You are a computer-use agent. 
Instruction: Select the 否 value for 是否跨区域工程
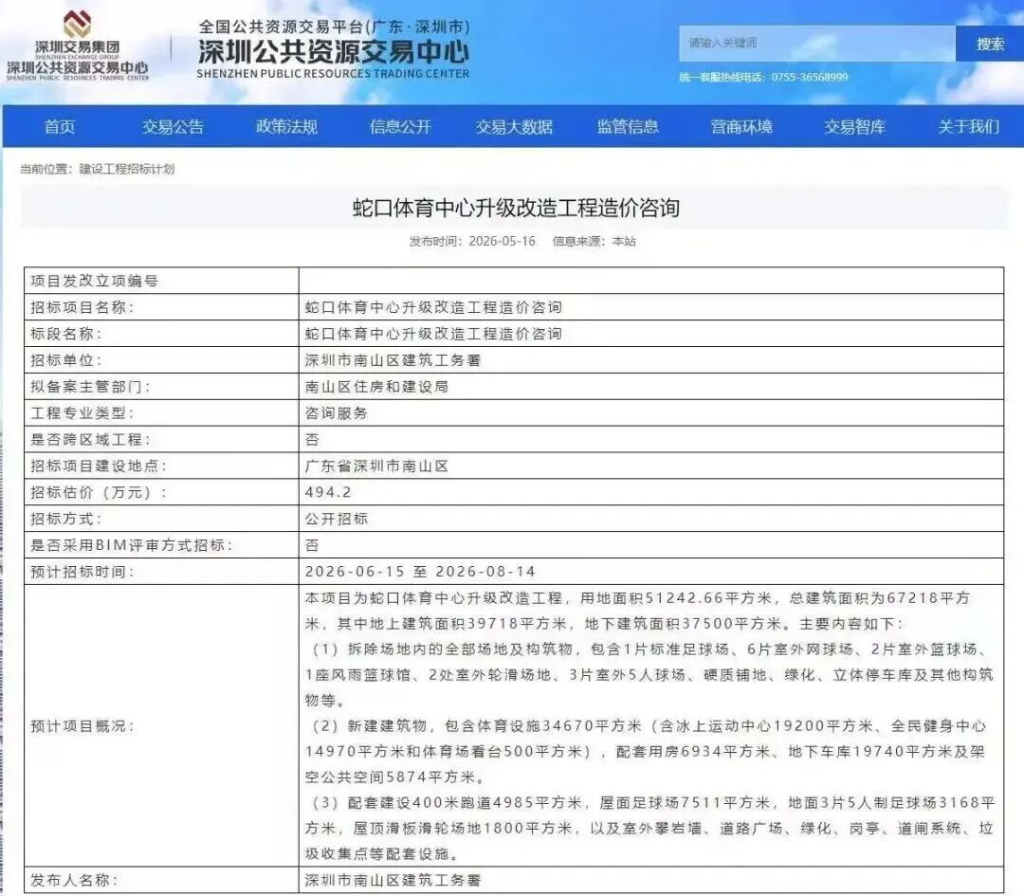tap(312, 440)
